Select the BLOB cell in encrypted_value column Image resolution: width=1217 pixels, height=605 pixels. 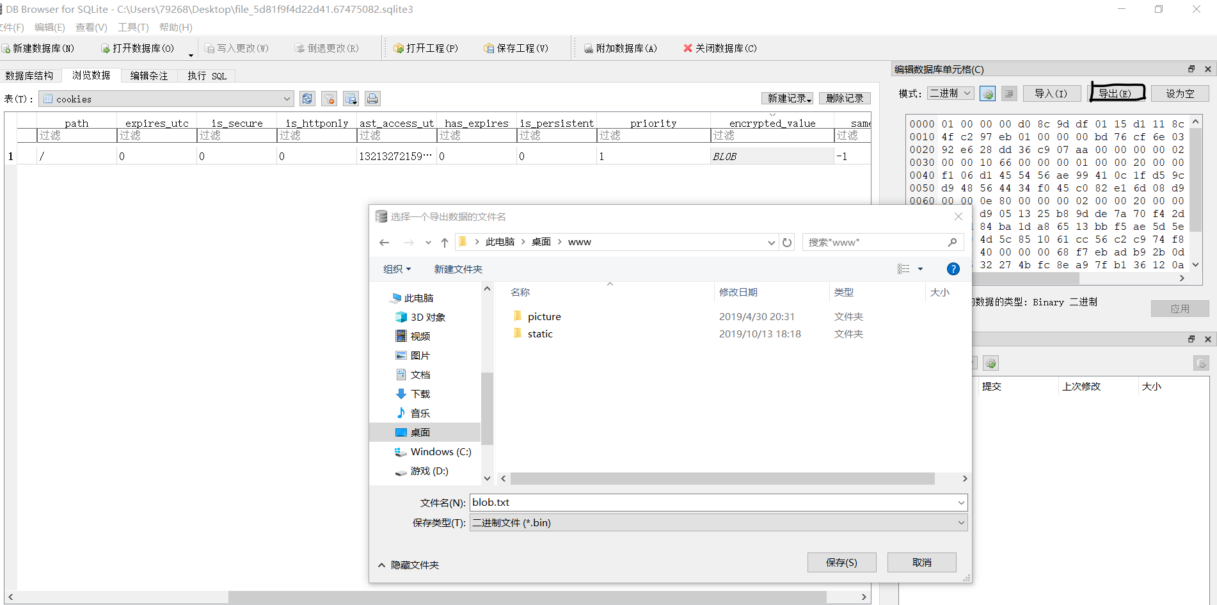pyautogui.click(x=772, y=156)
